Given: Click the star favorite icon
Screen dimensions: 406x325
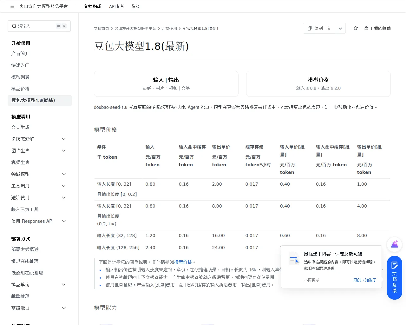Looking at the screenshot, I should click(356, 28).
